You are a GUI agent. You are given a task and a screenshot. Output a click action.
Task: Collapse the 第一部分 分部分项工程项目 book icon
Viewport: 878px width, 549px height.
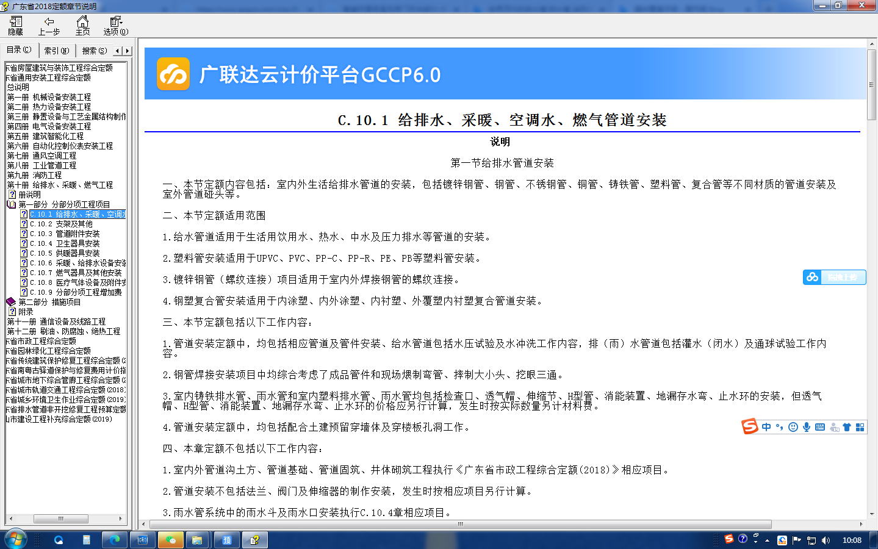click(11, 204)
